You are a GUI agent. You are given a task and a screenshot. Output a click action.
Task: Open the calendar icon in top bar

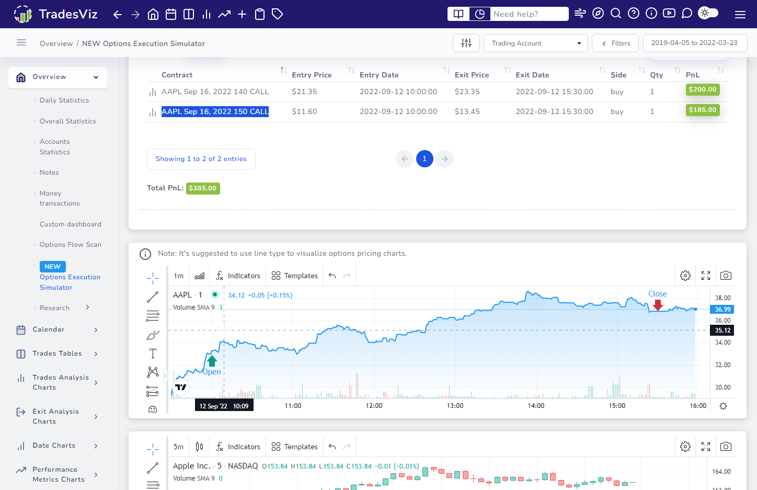click(x=171, y=14)
